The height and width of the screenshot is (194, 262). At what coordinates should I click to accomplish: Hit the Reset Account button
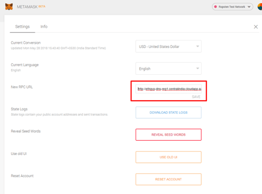click(168, 179)
